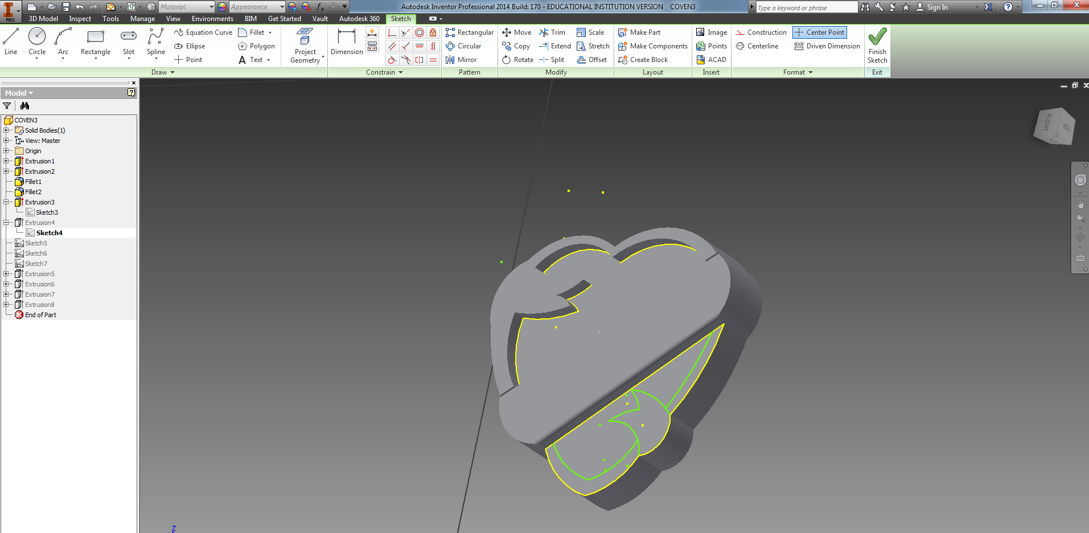Apply the Fix lock constraint
Viewport: 1089px width, 533px height.
(x=433, y=32)
